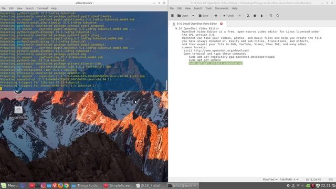Click the 9.16 OpenShot Video Editor heading
This screenshot has height=189, width=336.
coord(197,28)
